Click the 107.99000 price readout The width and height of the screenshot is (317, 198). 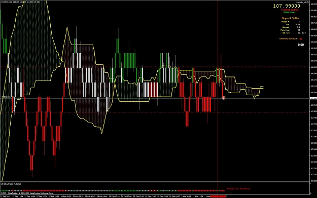(287, 6)
